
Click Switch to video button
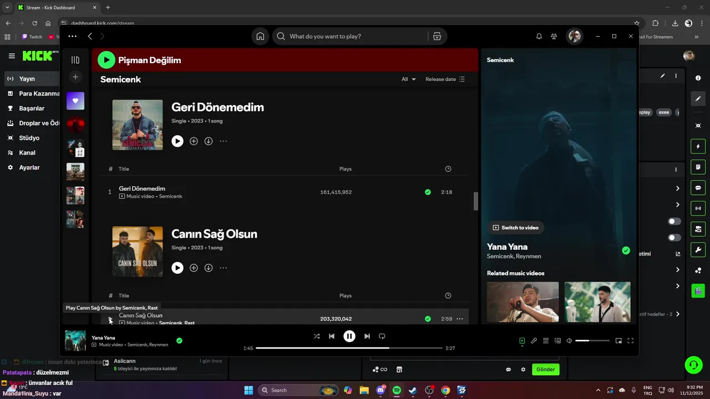[515, 228]
